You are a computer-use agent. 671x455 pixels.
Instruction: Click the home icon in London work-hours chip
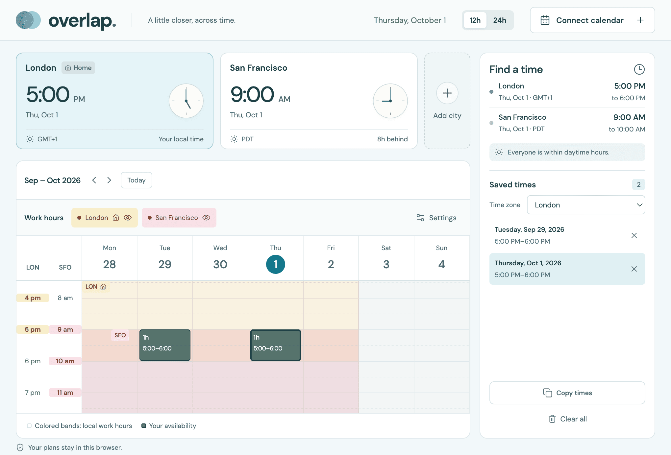116,218
